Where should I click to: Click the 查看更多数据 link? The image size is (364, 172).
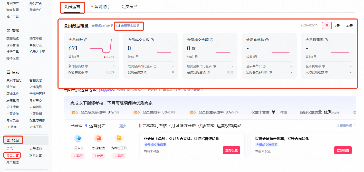point(130,26)
